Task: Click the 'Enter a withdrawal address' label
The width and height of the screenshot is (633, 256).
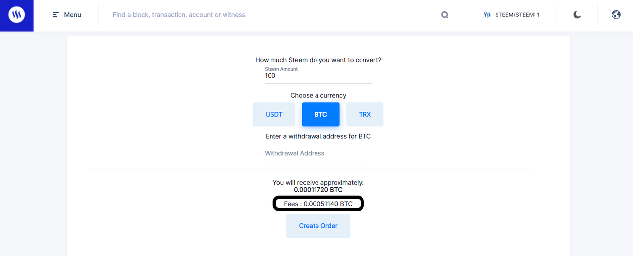Action: tap(318, 136)
